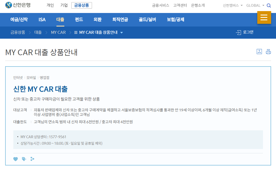Click the tag add icon
Image resolution: width=276 pixels, height=169 pixels.
tap(24, 159)
